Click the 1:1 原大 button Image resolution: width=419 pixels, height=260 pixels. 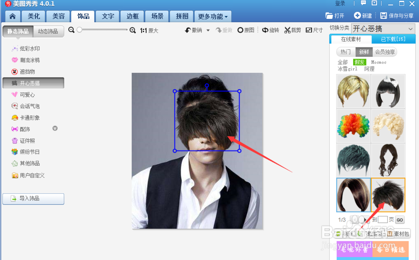point(149,31)
